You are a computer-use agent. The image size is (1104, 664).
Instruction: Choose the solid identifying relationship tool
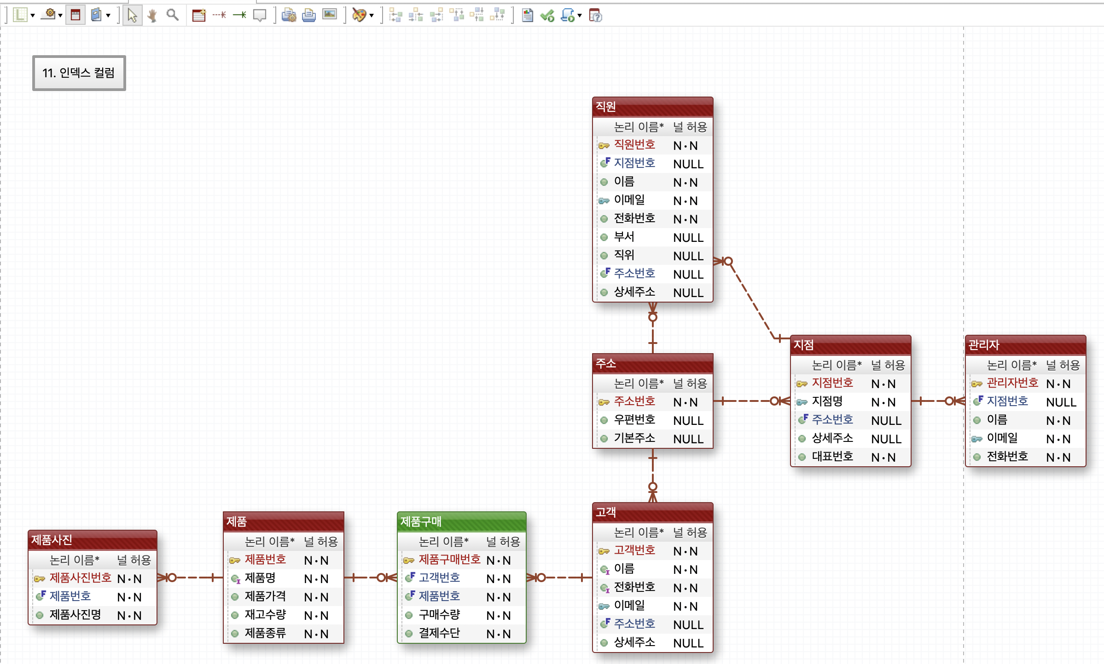pos(239,16)
